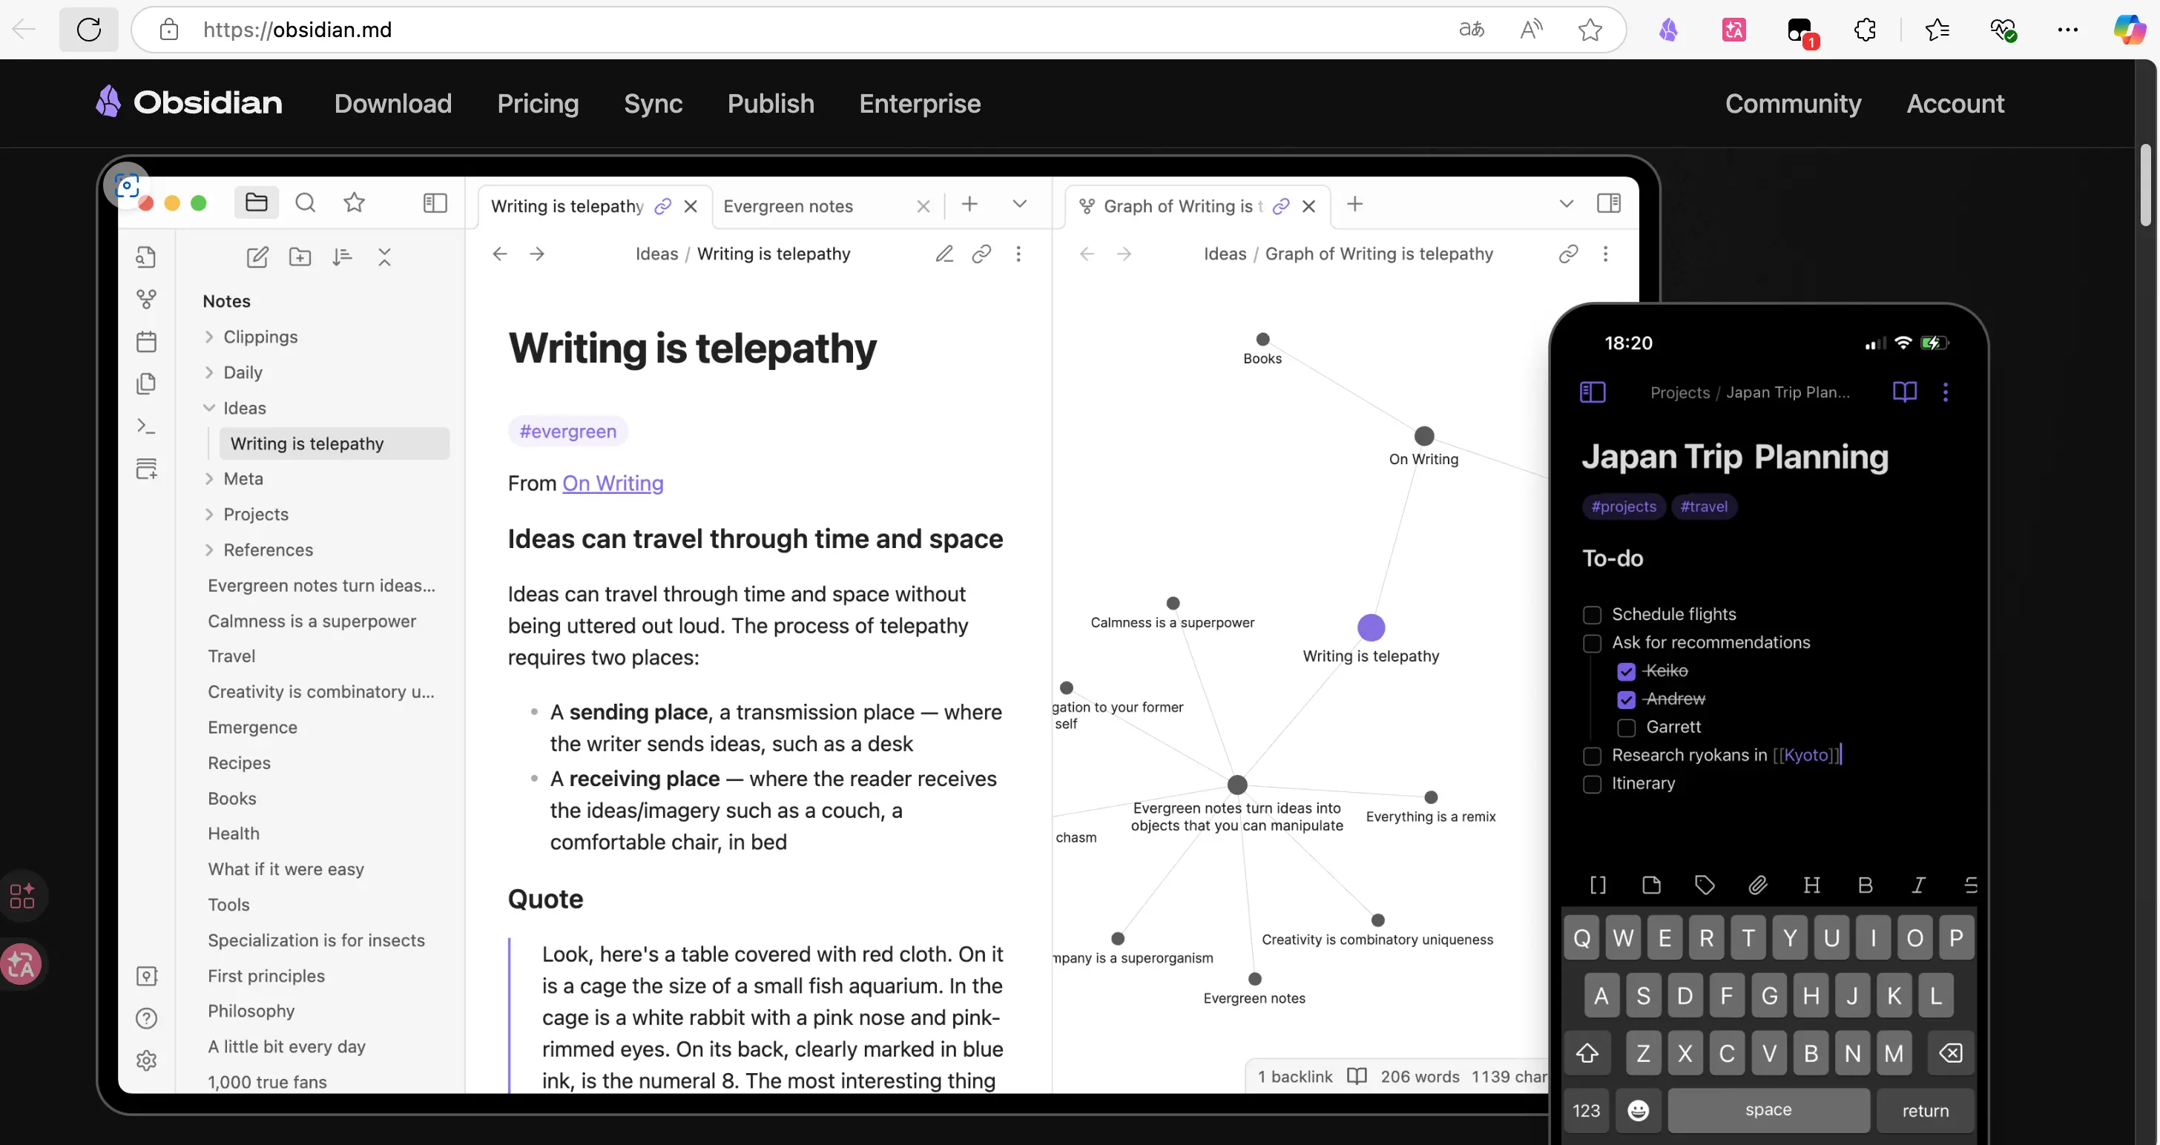Expand the Clippings folder

point(260,337)
